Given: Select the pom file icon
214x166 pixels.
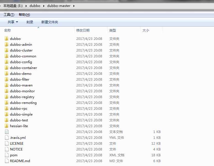Looking at the screenshot, I should coord(7,155).
